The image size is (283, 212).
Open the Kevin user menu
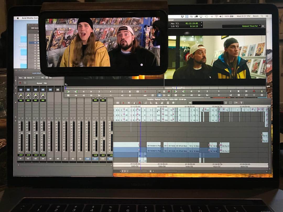[x=255, y=16]
